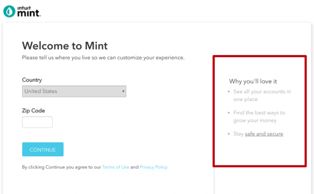The image size is (314, 194).
Task: Click the Country dropdown arrow
Action: point(124,91)
